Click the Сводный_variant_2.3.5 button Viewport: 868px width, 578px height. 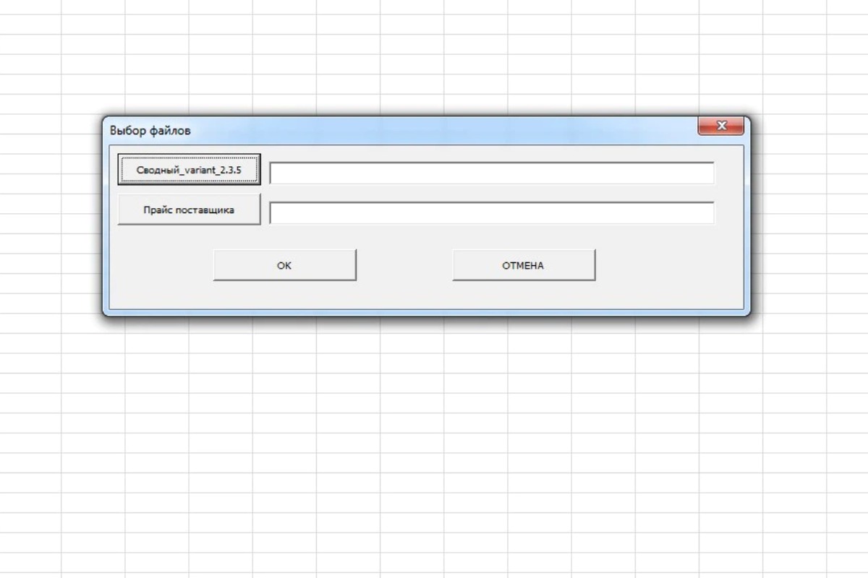pyautogui.click(x=189, y=169)
